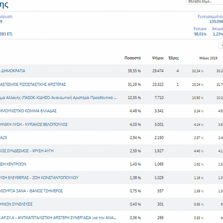The height and width of the screenshot is (223, 223).
Task: Open the ΡΙΖΟΣΠΑΣΤΙΚΗΣ ΑΡΙΣΤΕΡΑΣ party link
Action: (x=33, y=85)
